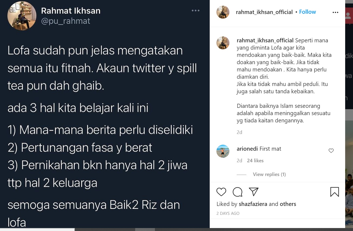The image size is (353, 231).
Task: Open the shazfaziera profile from Liked by
Action: point(253,204)
